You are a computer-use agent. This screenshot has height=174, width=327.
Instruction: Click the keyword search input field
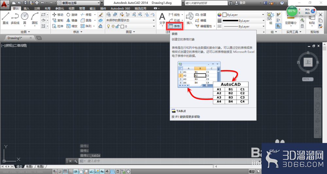coord(206,3)
